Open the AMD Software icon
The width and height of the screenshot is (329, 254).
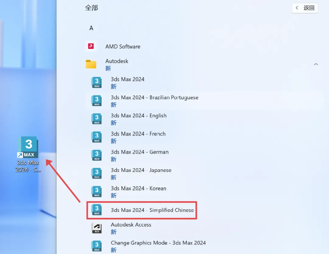(91, 46)
